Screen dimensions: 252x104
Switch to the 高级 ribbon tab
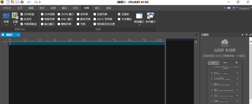click(x=109, y=8)
